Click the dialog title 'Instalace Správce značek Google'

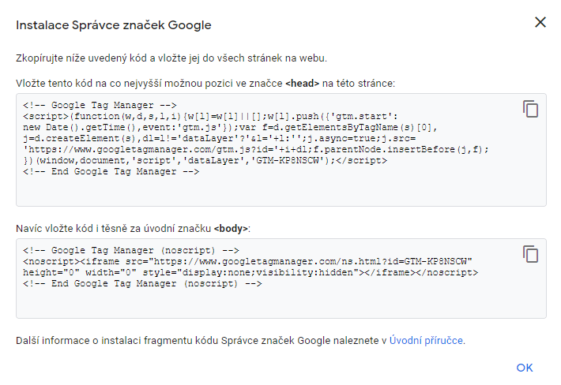(x=114, y=25)
